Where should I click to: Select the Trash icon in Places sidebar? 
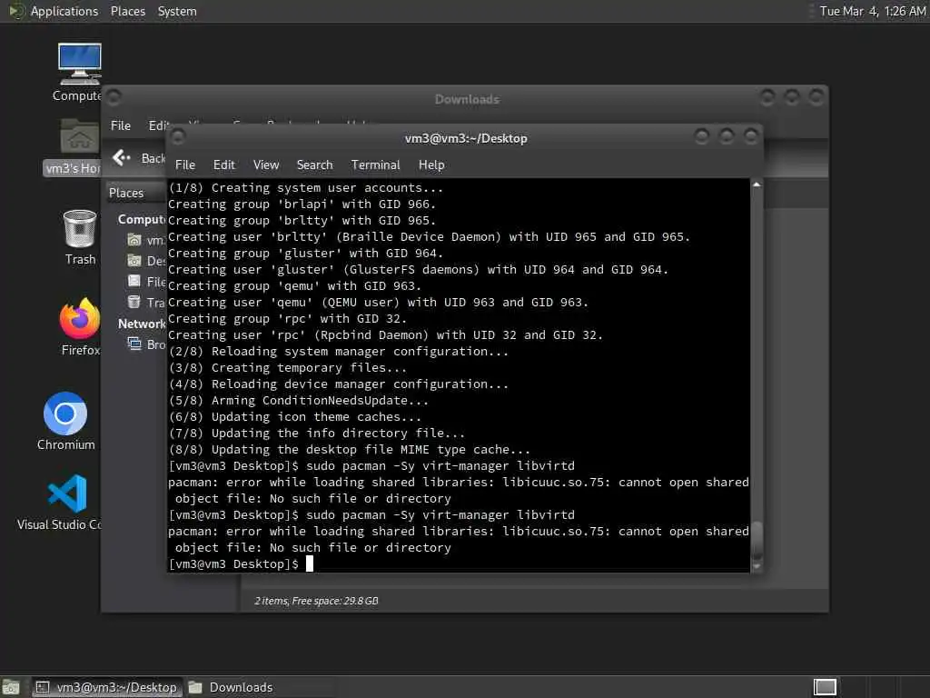(x=134, y=302)
